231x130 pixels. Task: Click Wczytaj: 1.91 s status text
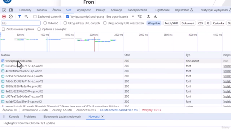click(x=151, y=110)
